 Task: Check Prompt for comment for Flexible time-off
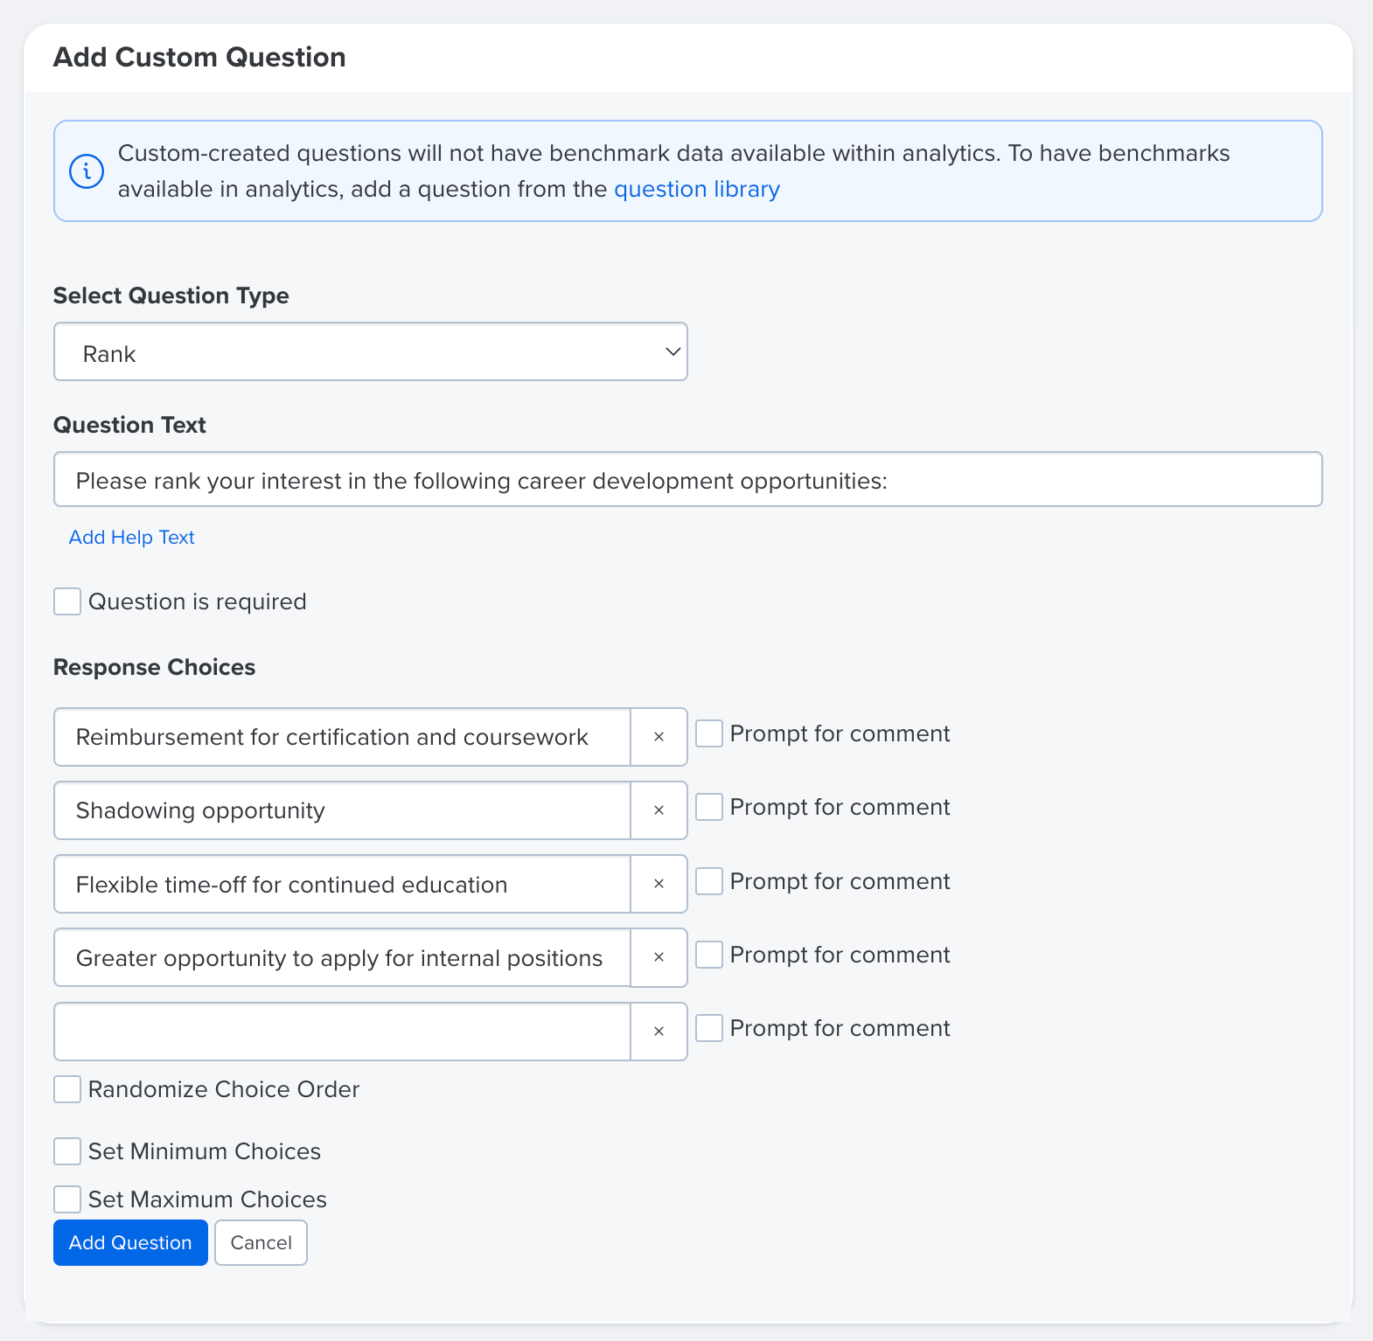[708, 881]
